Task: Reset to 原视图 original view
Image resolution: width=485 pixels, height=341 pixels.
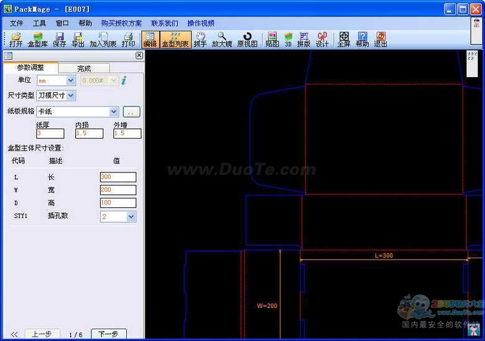Action: pyautogui.click(x=247, y=40)
